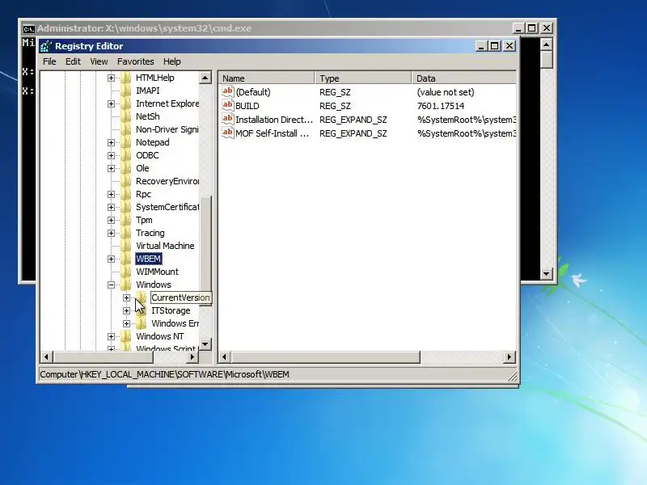
Task: Open the Help menu
Action: coord(171,61)
